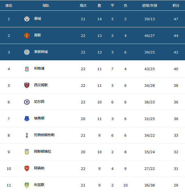Click the 进球/失球 column header
This screenshot has height=193, width=185.
[x=150, y=6]
